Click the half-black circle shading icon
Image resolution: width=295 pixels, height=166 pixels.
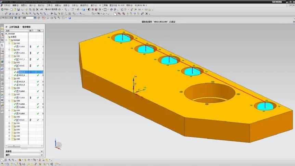point(89,9)
